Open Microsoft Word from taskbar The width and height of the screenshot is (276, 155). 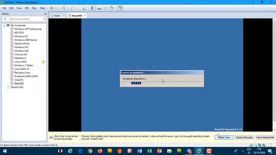tap(139, 151)
